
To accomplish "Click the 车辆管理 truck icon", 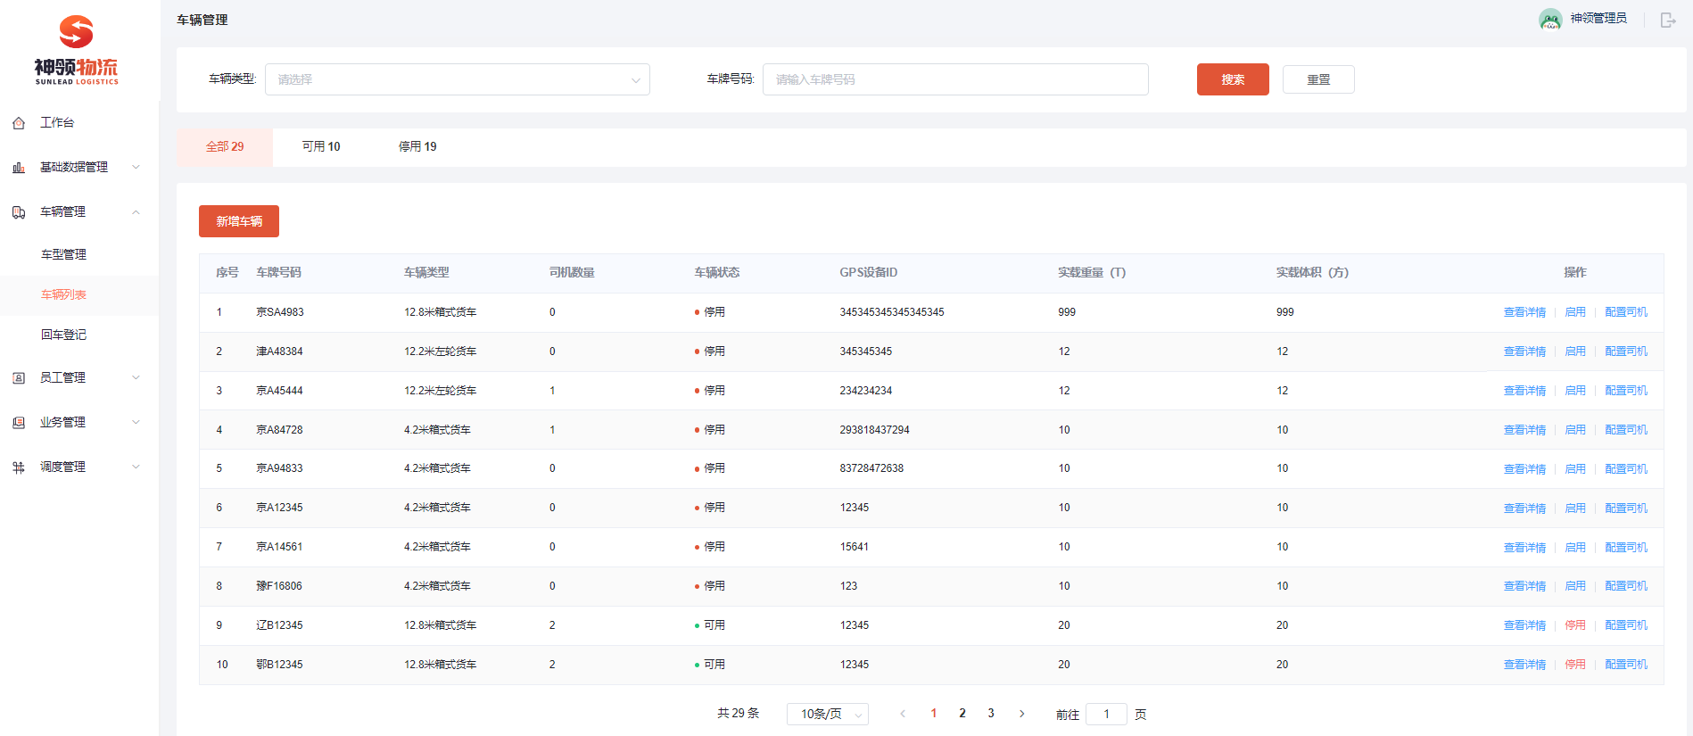I will click(x=19, y=212).
